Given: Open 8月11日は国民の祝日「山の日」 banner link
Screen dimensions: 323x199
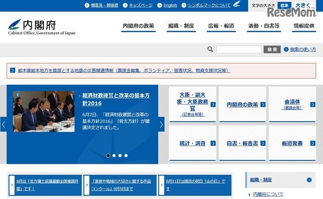Looking at the screenshot, I should 195,185.
